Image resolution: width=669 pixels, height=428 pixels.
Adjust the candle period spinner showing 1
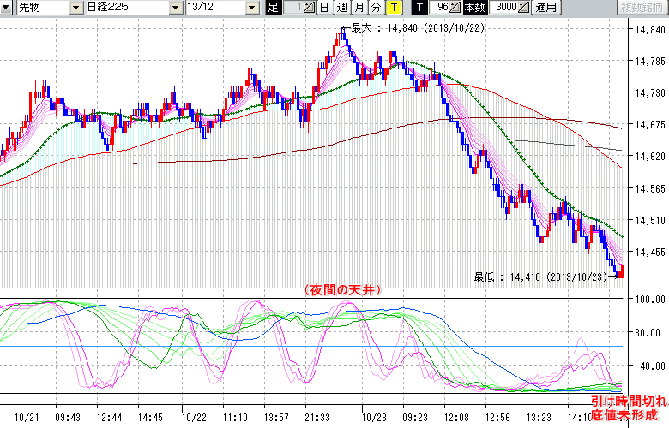coord(310,8)
